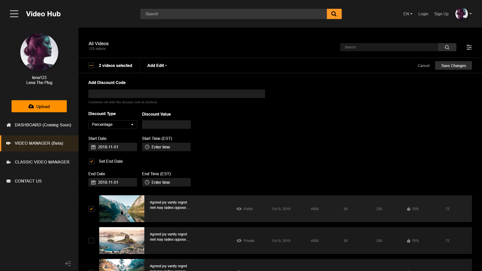
Task: Click the Cancel link
Action: (x=424, y=65)
